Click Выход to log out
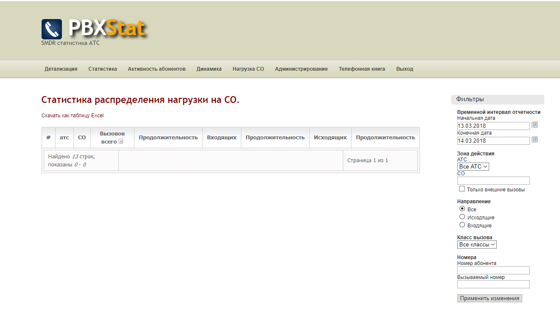 [404, 69]
